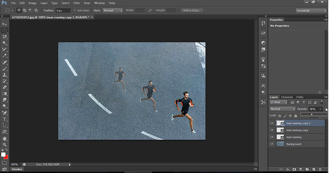This screenshot has width=329, height=173.
Task: Open the layer blend mode dropdown
Action: (x=283, y=109)
